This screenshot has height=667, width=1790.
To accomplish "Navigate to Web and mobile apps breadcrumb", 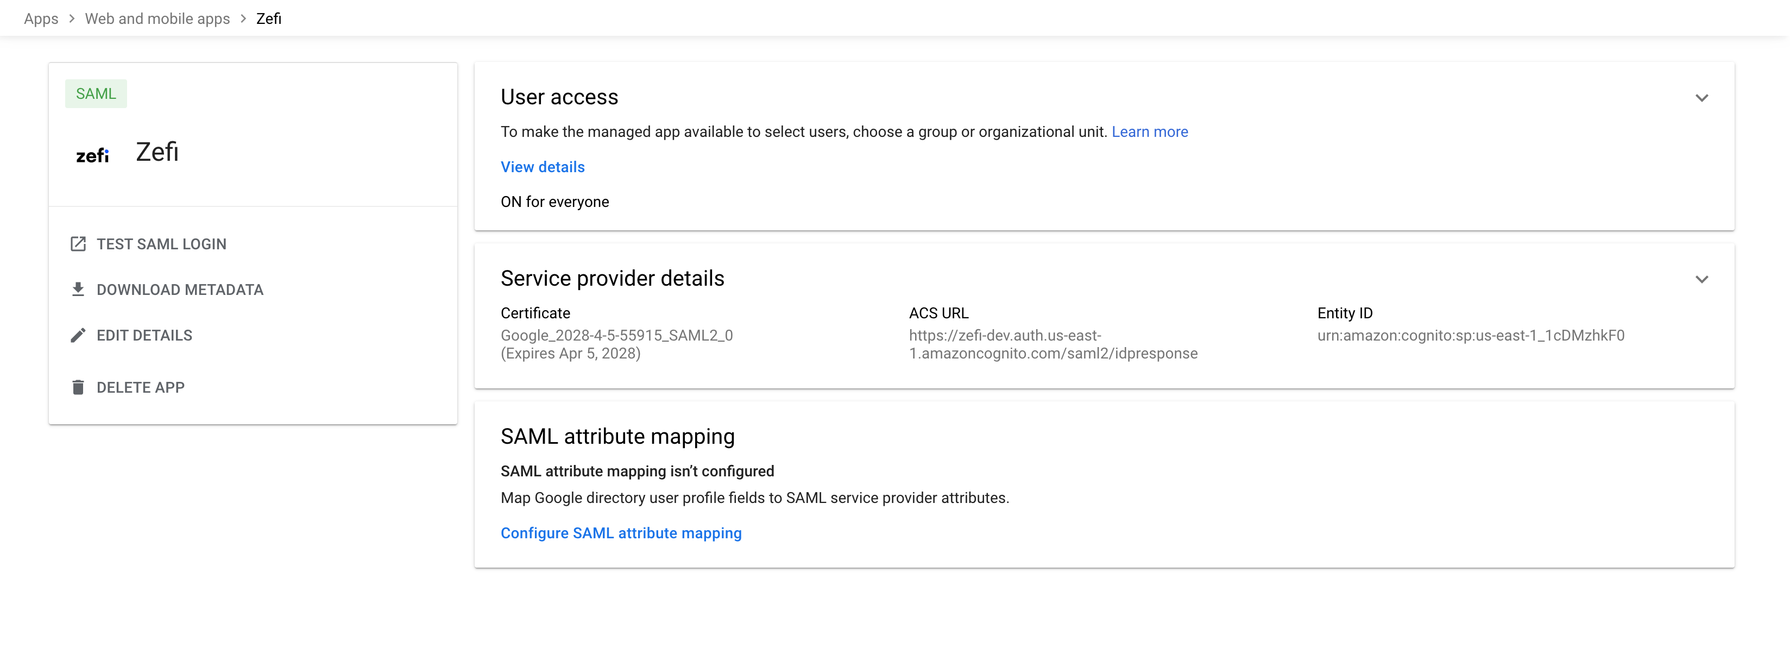I will click(157, 19).
